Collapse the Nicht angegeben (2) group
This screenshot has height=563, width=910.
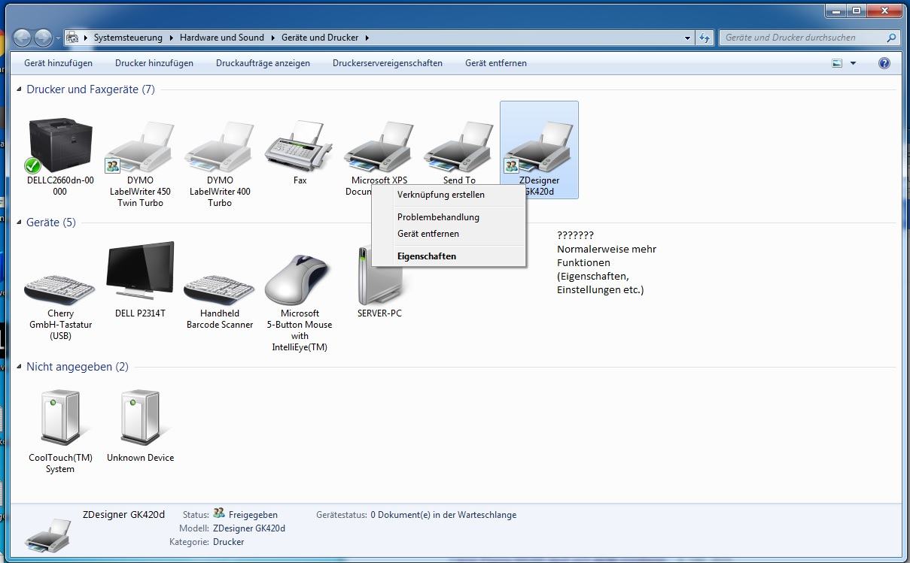19,367
